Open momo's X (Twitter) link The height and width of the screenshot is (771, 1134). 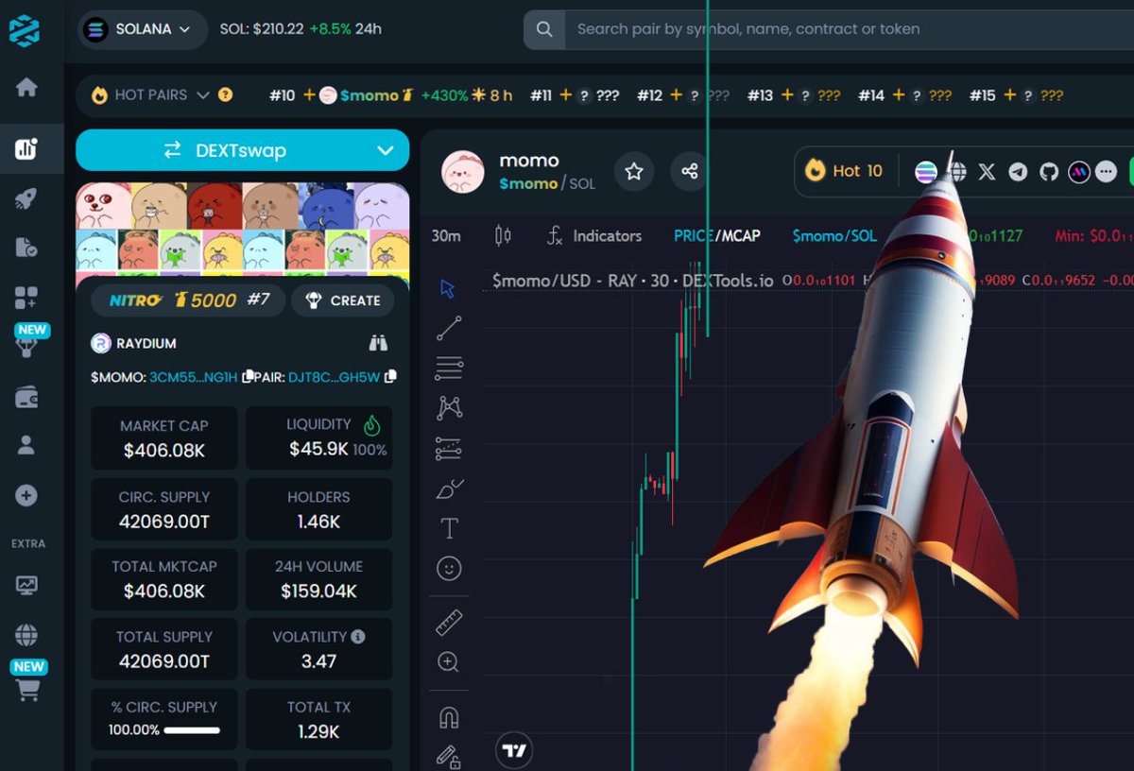pyautogui.click(x=987, y=172)
